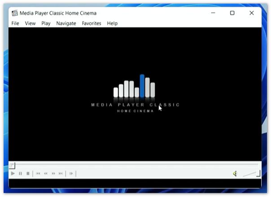271x197 pixels.
Task: Open the Play menu
Action: (46, 23)
